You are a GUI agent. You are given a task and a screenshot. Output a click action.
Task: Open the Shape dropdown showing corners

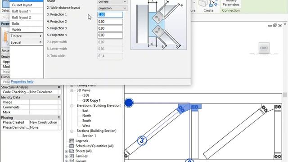pos(112,2)
